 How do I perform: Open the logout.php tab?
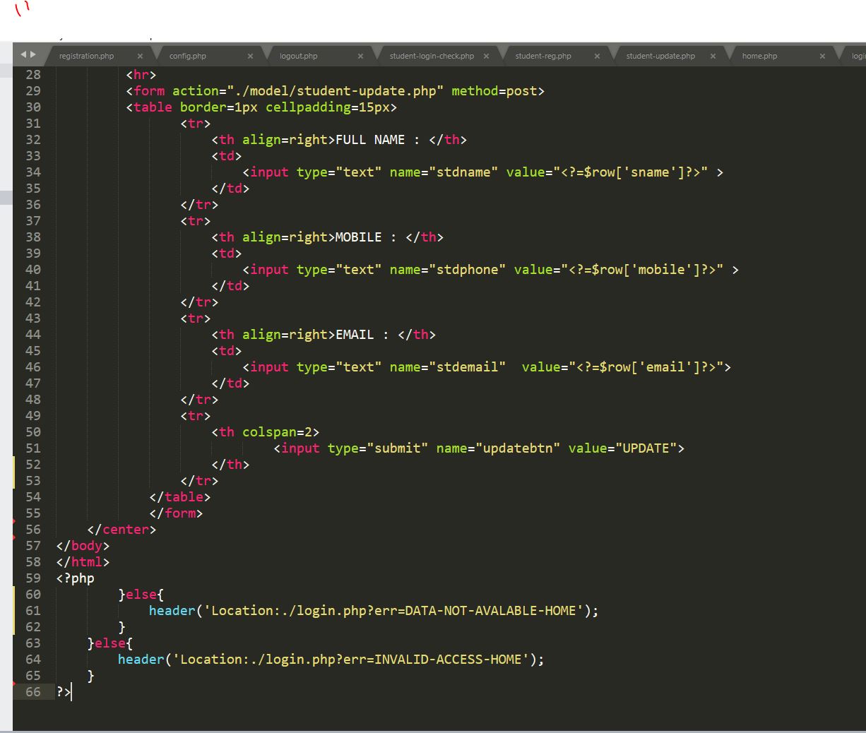pyautogui.click(x=299, y=56)
